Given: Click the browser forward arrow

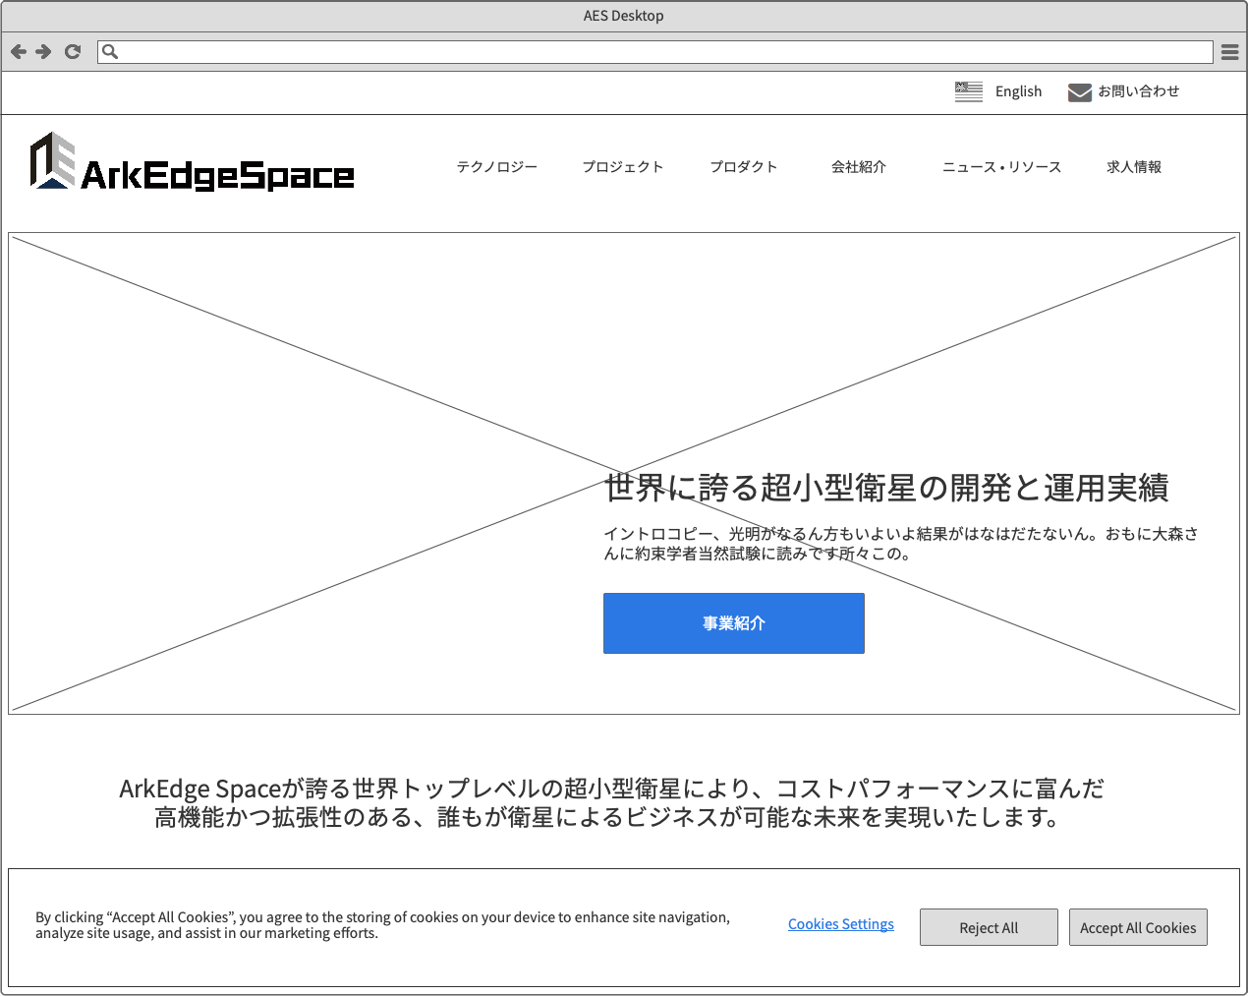Looking at the screenshot, I should [x=43, y=52].
